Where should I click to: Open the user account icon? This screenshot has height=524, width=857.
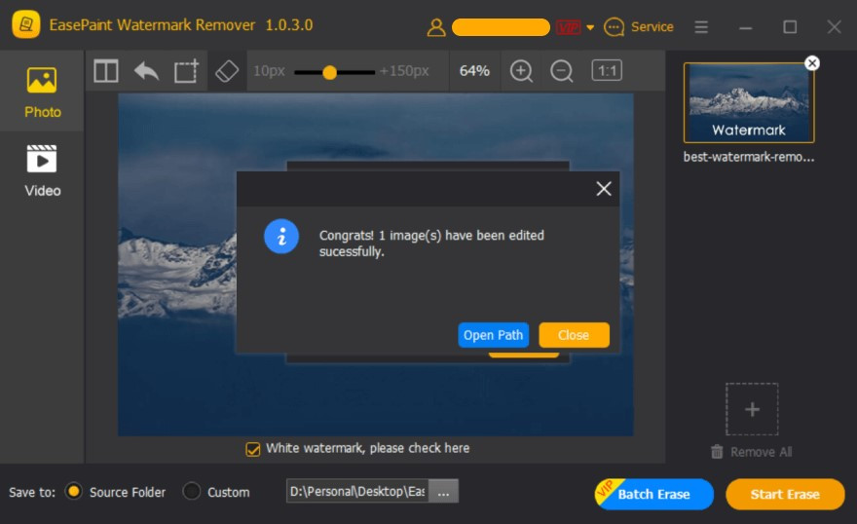tap(436, 26)
